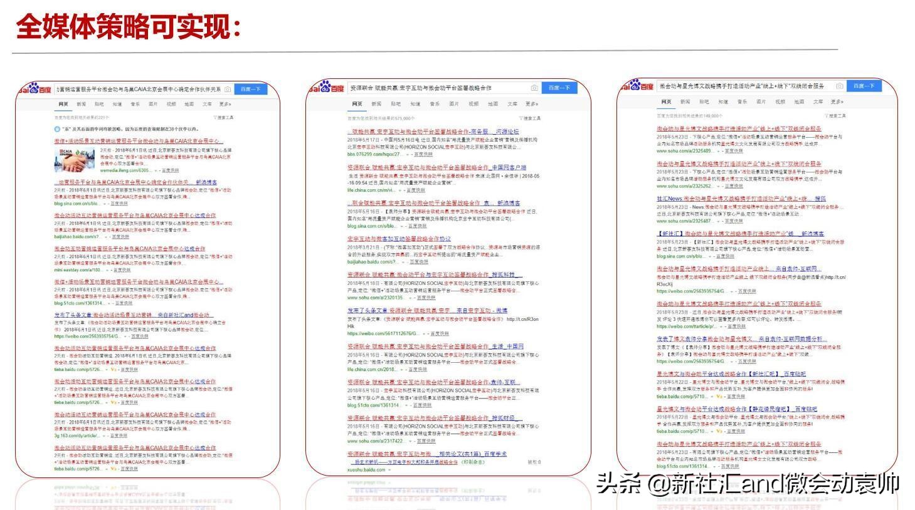Viewport: 915px width, 510px height.
Task: Click the result count text ending 575,000个
Action: (x=381, y=118)
